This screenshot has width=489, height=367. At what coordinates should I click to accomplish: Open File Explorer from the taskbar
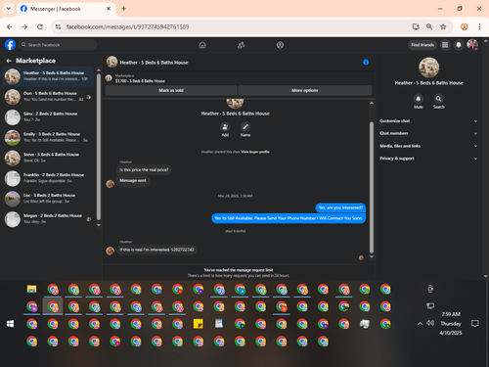tap(31, 289)
